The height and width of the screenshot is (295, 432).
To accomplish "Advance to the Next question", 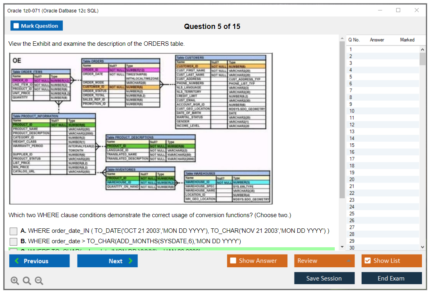I will 107,261.
